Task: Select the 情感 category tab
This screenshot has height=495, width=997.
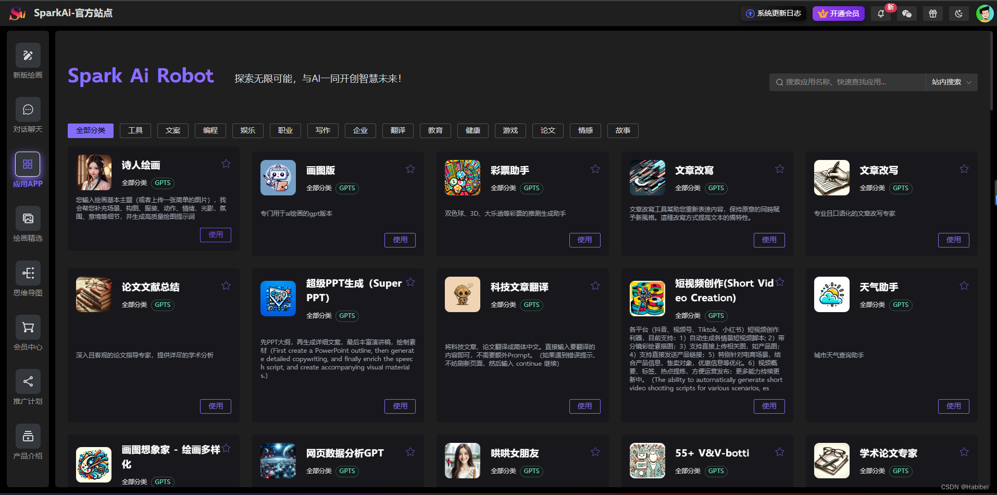Action: [x=585, y=131]
